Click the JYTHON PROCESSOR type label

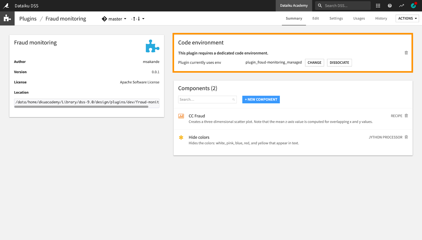(385, 137)
